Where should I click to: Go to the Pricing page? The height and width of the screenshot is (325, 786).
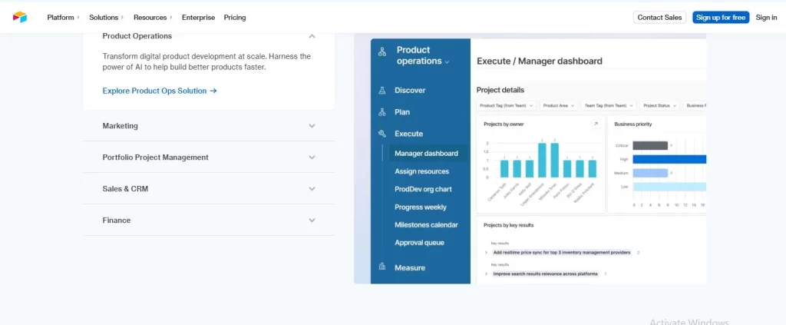point(235,17)
